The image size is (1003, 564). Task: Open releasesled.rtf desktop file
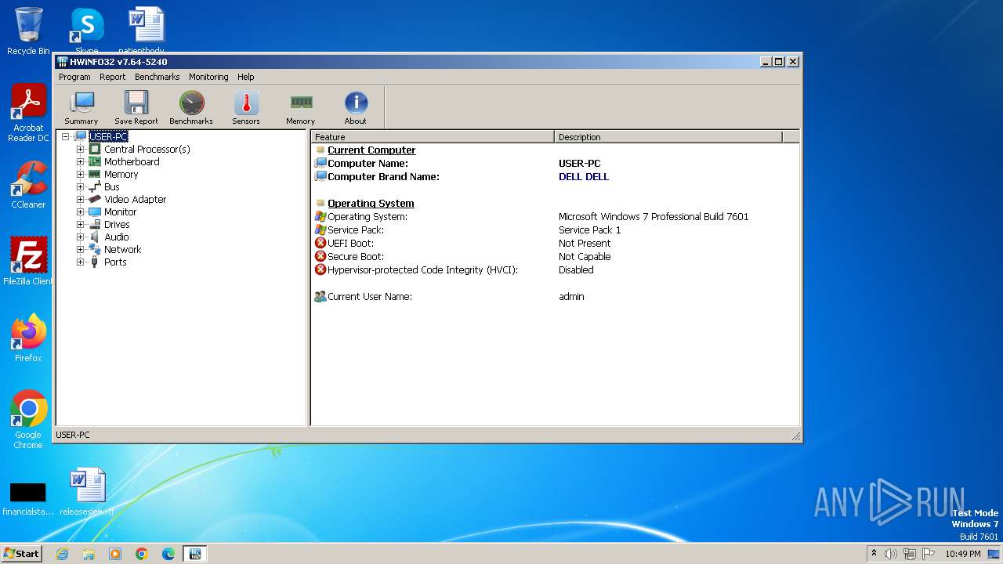pos(87,492)
